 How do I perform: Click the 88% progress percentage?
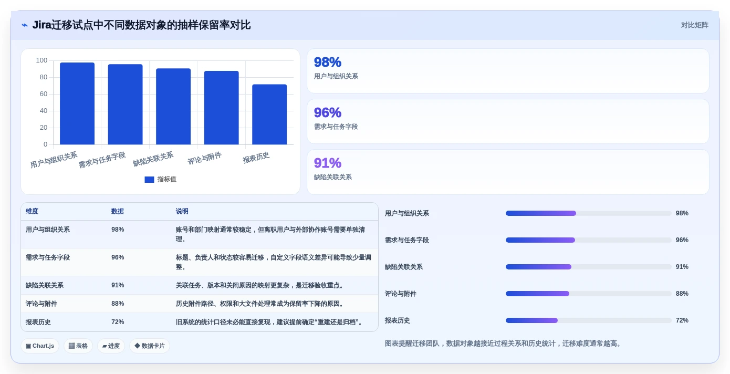click(x=682, y=294)
